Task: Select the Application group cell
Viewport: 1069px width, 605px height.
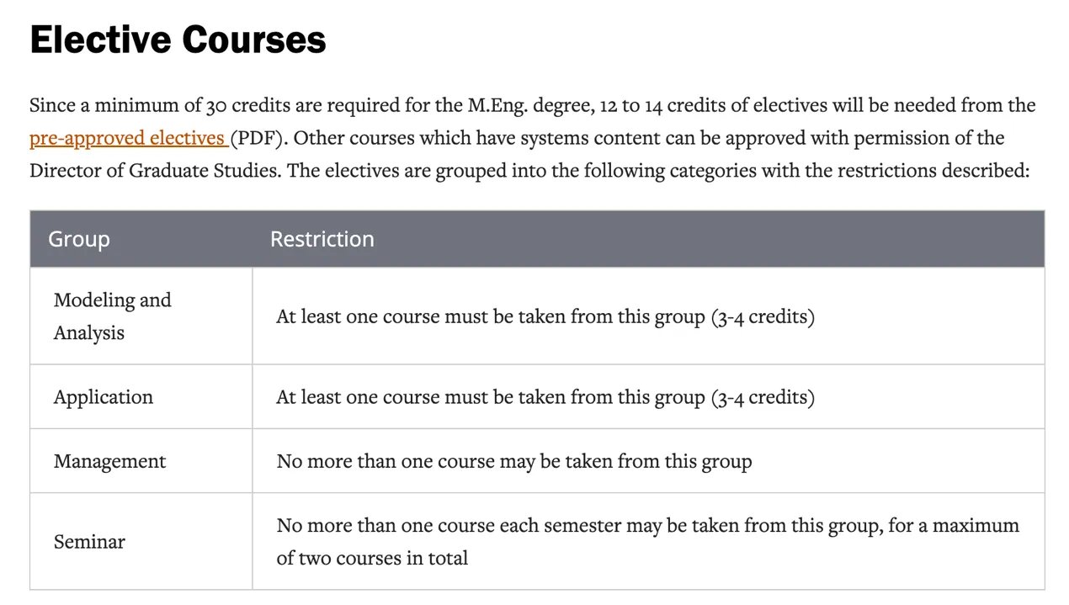Action: 104,397
